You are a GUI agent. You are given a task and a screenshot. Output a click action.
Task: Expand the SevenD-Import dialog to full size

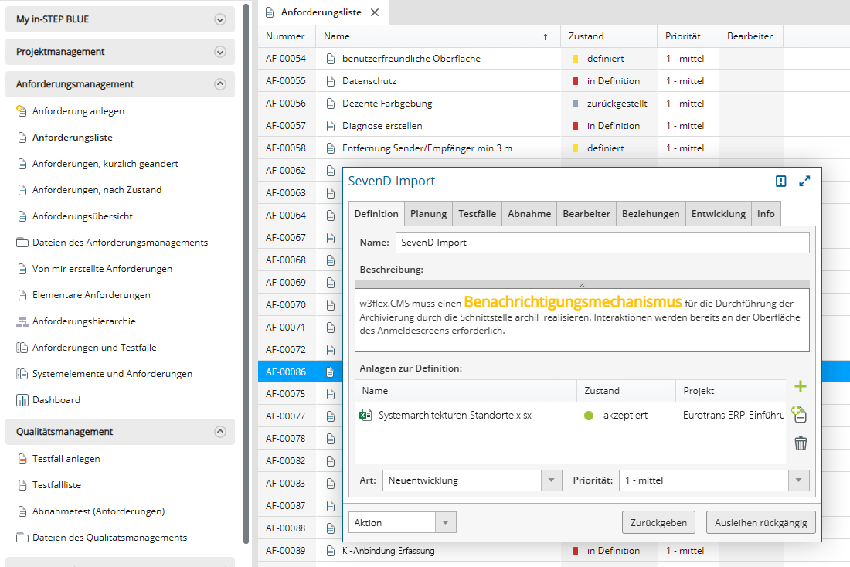804,181
